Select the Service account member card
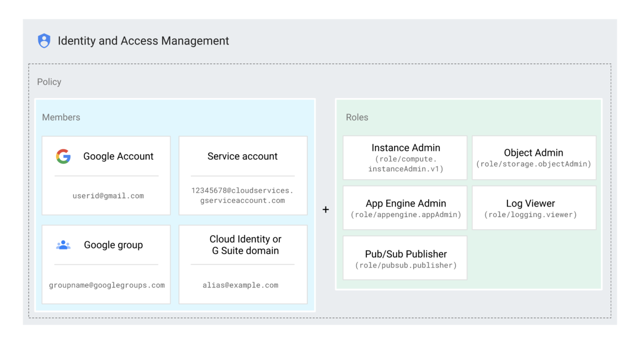The width and height of the screenshot is (635, 339). 243,176
